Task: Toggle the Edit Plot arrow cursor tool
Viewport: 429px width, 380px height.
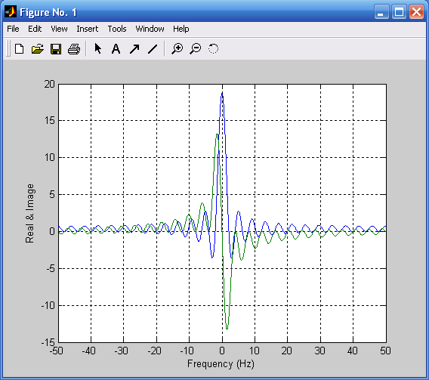Action: [97, 48]
